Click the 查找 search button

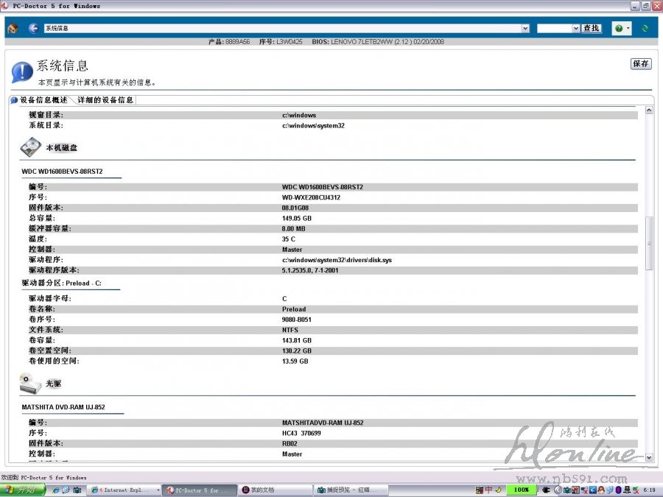coord(591,28)
